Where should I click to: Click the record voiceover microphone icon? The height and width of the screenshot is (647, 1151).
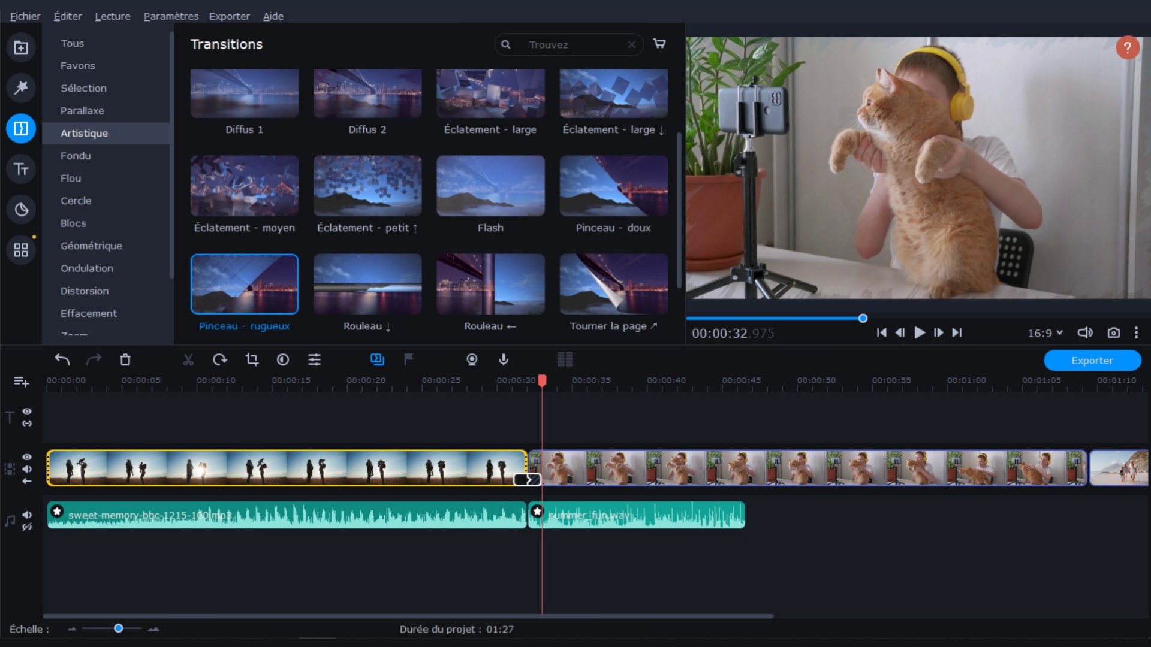tap(504, 359)
